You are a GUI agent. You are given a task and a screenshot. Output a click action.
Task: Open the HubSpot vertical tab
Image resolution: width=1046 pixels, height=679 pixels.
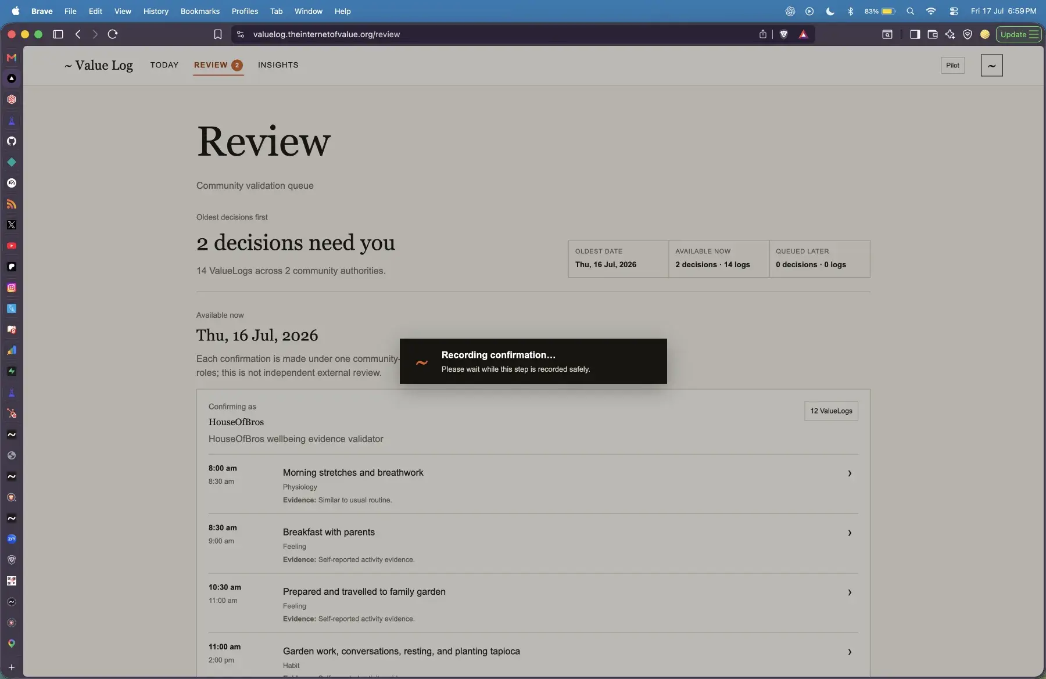[12, 414]
